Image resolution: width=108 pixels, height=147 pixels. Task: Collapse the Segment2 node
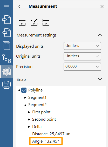pyautogui.click(x=25, y=105)
